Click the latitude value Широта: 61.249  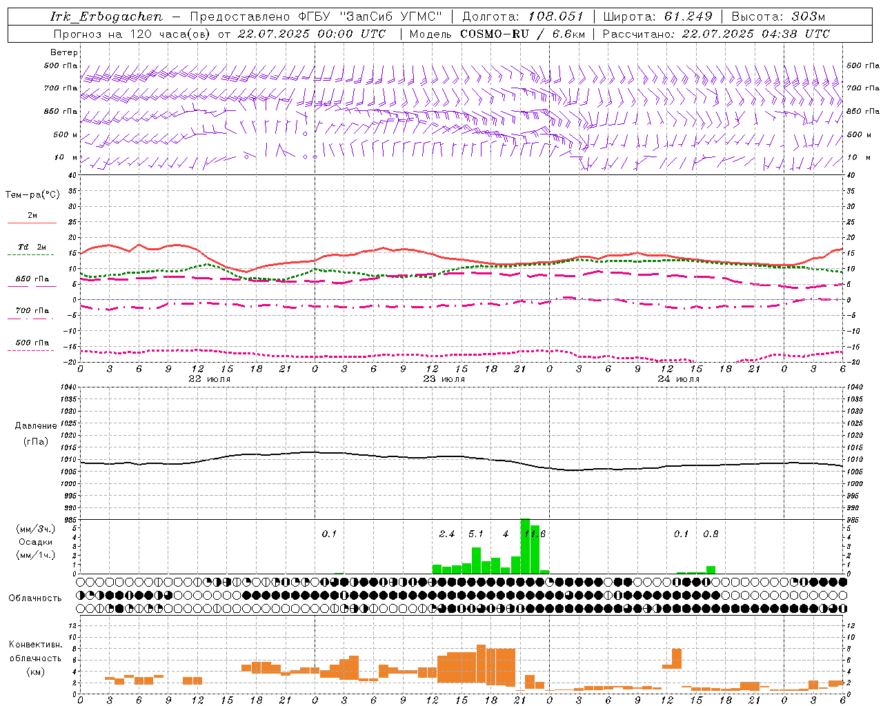click(657, 17)
